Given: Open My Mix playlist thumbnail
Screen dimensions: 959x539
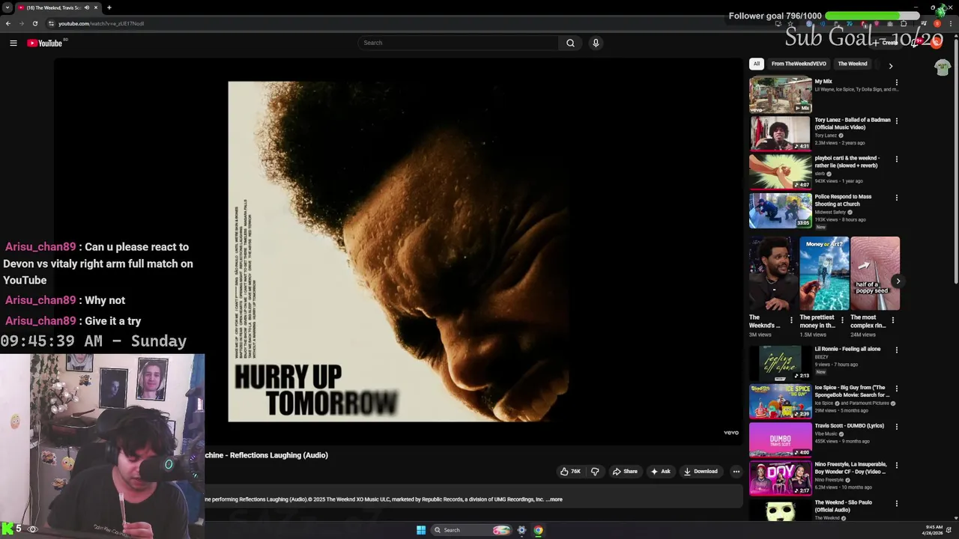Looking at the screenshot, I should (781, 95).
